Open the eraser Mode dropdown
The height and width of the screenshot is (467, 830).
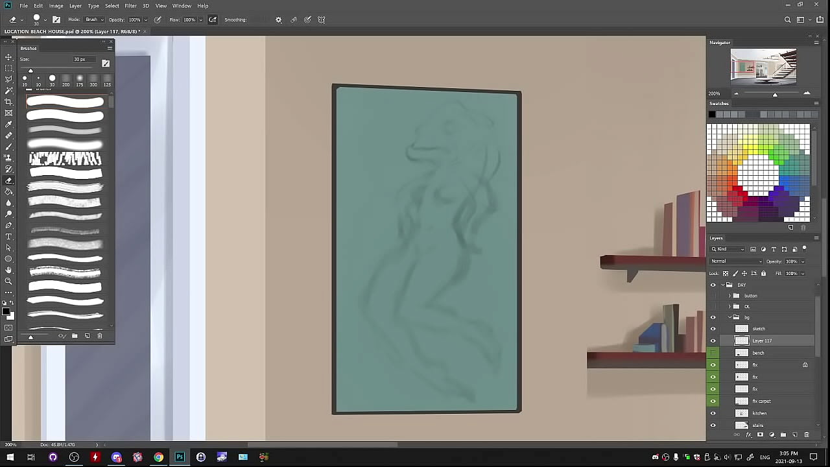[95, 19]
